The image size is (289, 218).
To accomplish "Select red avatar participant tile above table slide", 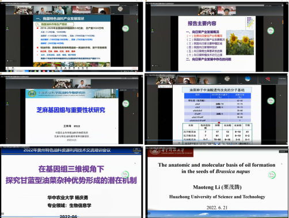I will (x=268, y=79).
